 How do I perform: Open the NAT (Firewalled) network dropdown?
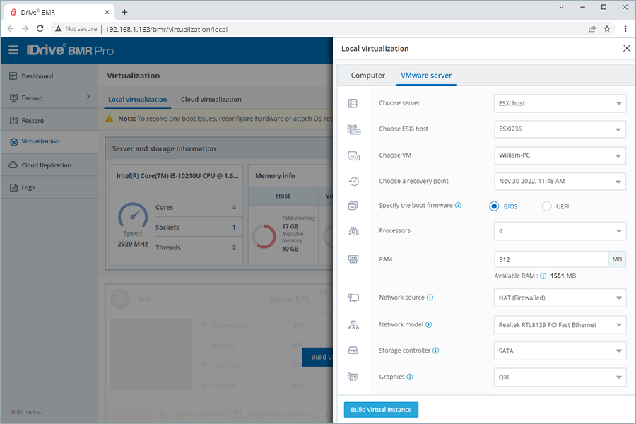(560, 298)
